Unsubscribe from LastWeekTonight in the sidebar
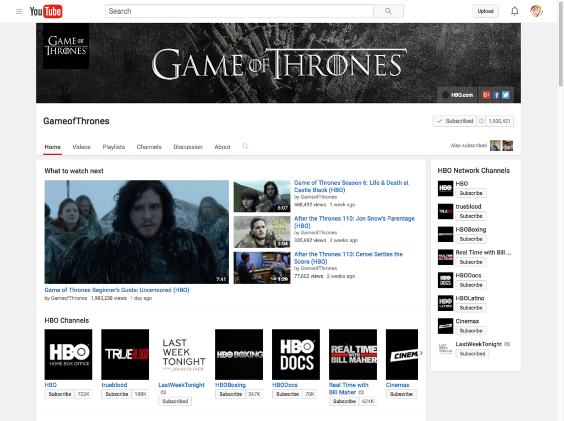Screen dimensions: 564x421 click(x=472, y=354)
